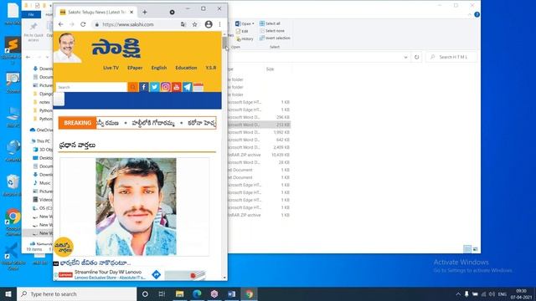Sort files by Size column header
This screenshot has width=536, height=301.
pos(270,69)
